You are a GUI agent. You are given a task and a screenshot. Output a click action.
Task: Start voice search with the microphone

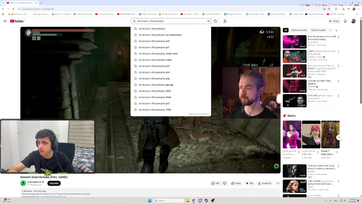click(x=225, y=21)
